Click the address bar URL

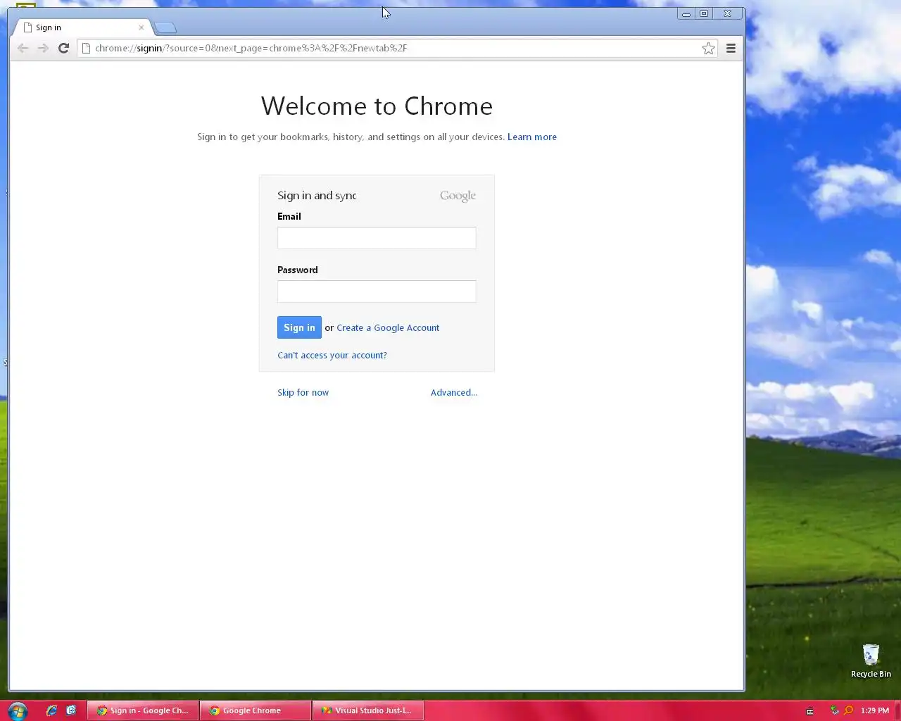[251, 48]
